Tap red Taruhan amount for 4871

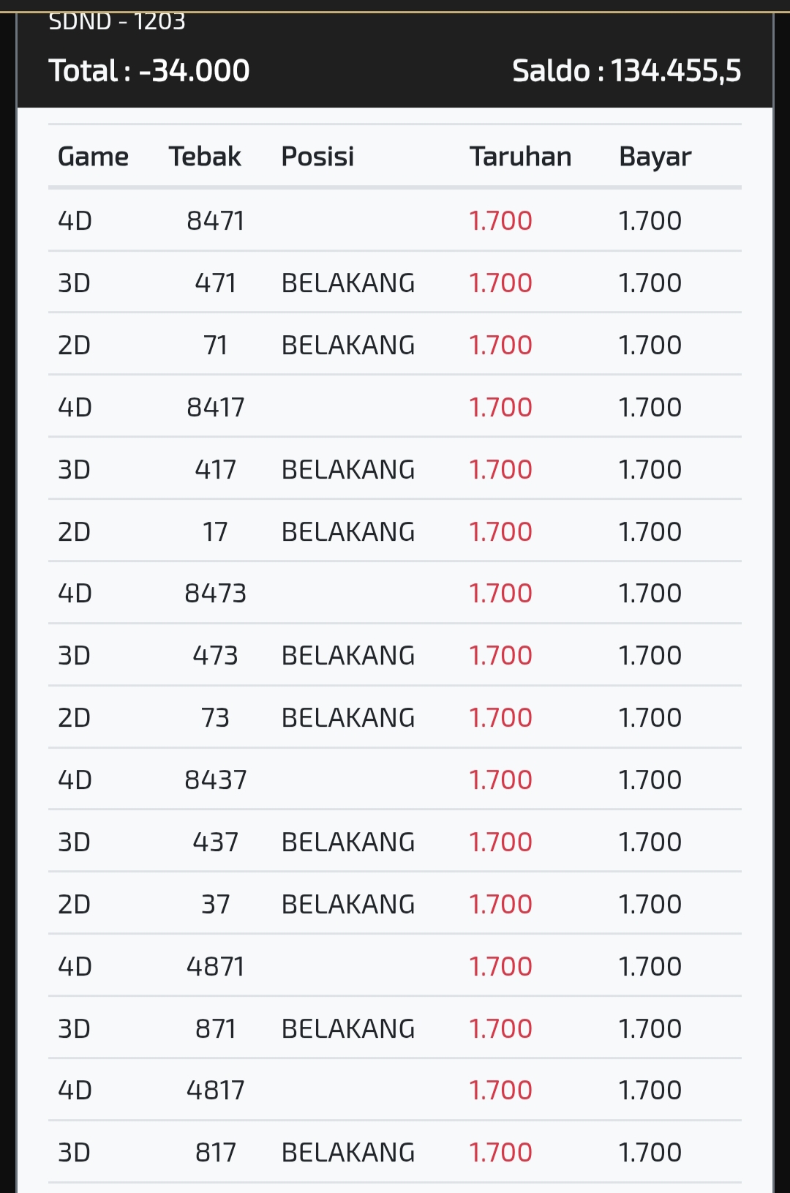[x=500, y=966]
